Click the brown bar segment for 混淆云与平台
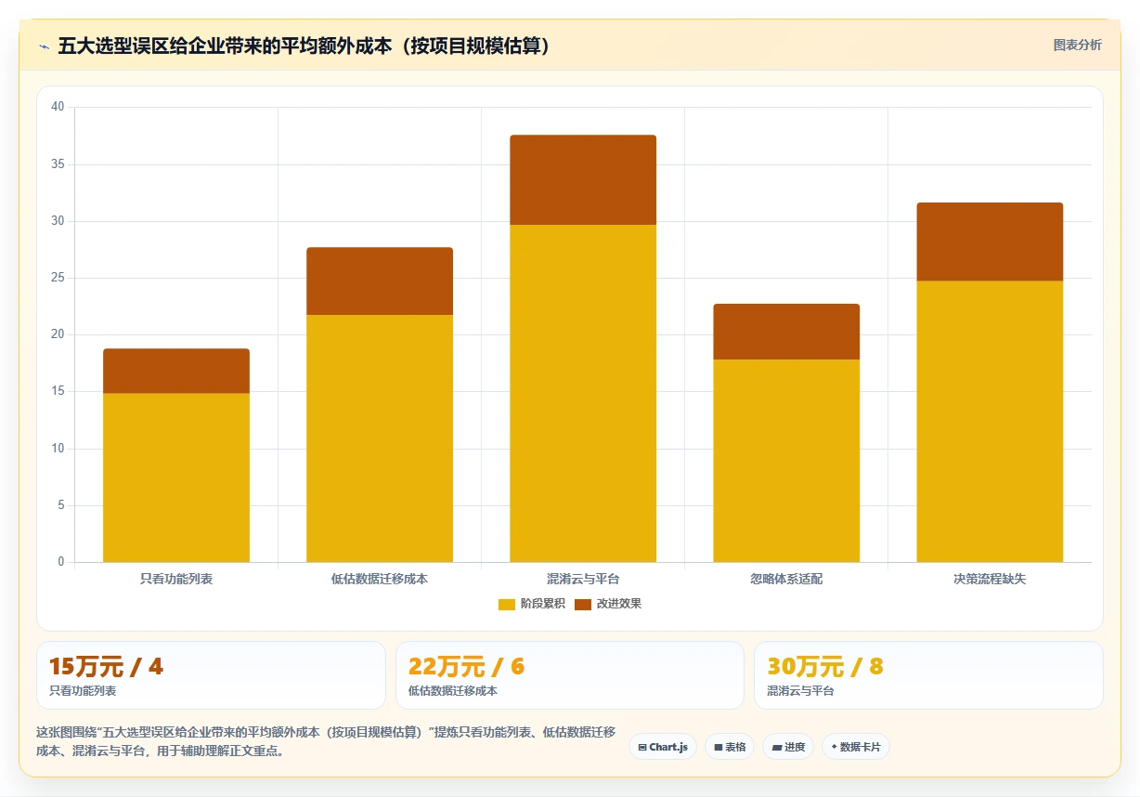This screenshot has height=797, width=1140. tap(583, 179)
